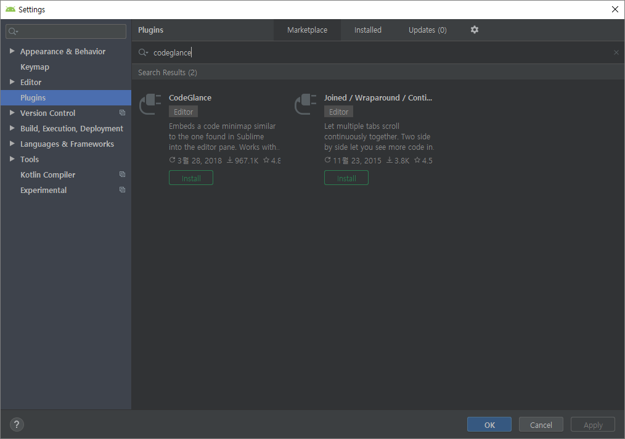
Task: Click the Editor tag under Joined / Wraparound
Action: click(x=339, y=112)
